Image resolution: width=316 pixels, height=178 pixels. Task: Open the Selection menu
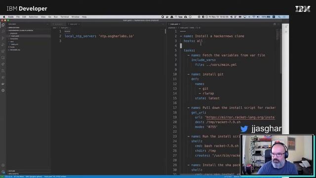[x=33, y=17]
